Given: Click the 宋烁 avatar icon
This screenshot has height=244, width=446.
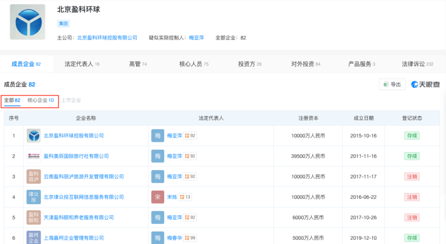Looking at the screenshot, I should 158,197.
